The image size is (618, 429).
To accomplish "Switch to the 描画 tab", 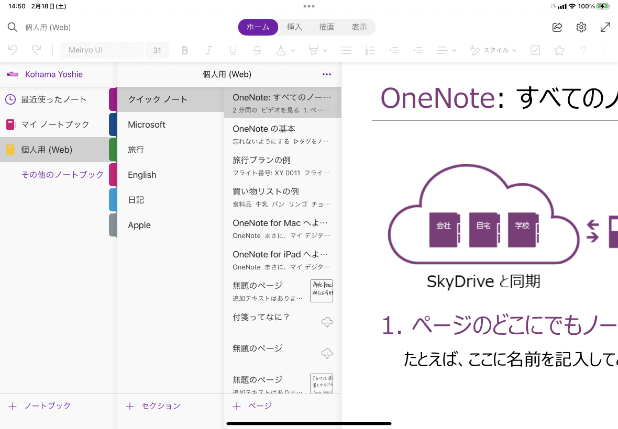I will point(327,27).
